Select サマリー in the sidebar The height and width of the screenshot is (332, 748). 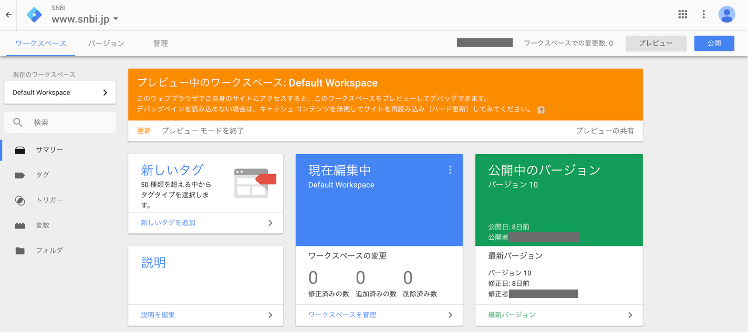[x=49, y=150]
